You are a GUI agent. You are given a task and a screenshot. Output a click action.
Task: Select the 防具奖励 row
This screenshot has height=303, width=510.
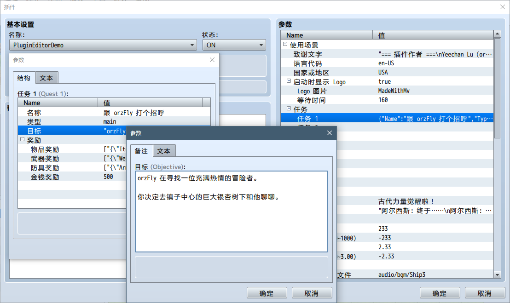(72, 167)
